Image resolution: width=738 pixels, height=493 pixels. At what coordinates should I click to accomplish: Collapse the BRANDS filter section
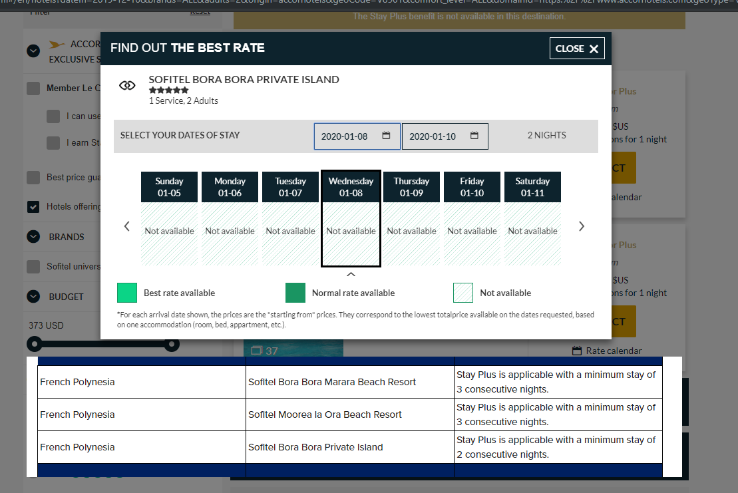pos(33,237)
